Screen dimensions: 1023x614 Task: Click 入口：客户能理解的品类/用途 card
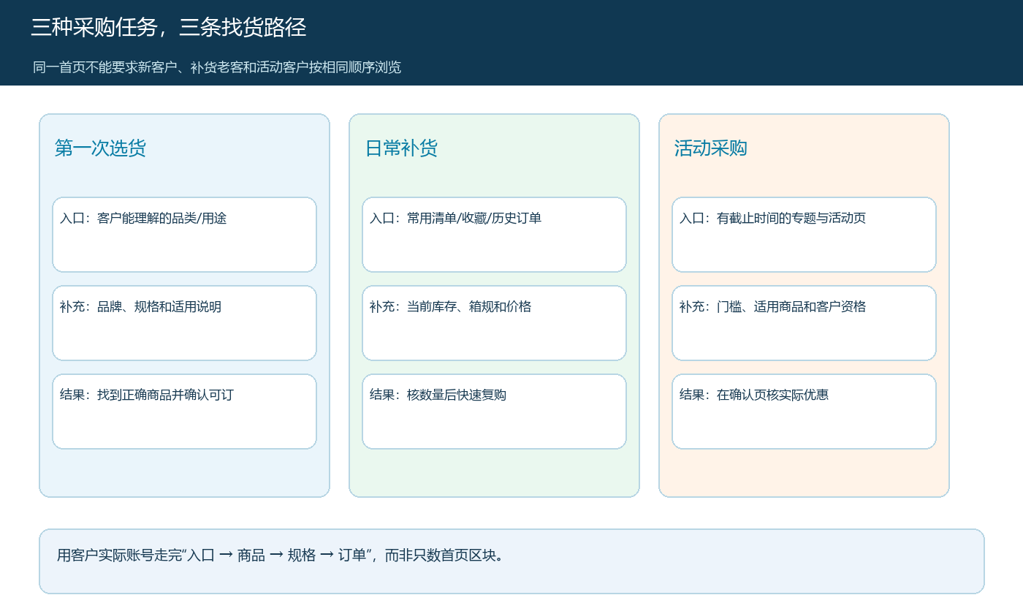click(184, 235)
